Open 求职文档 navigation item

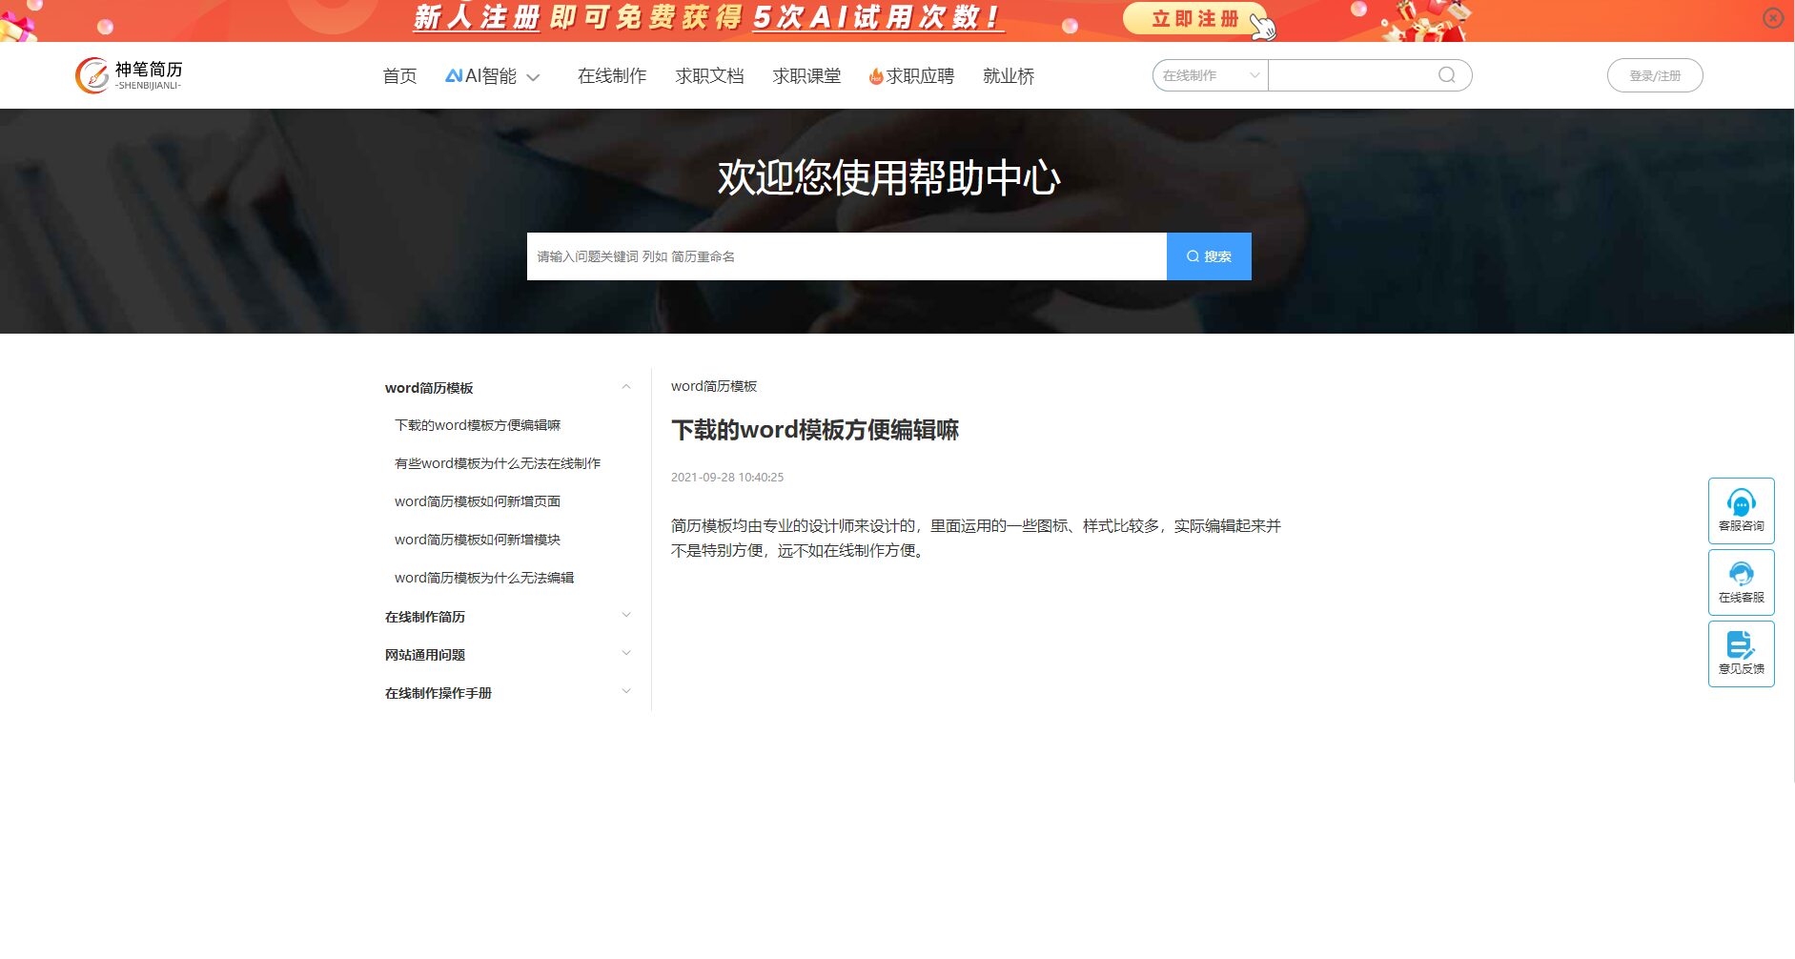pos(709,76)
